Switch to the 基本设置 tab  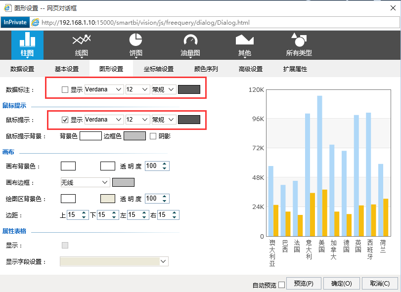(67, 69)
